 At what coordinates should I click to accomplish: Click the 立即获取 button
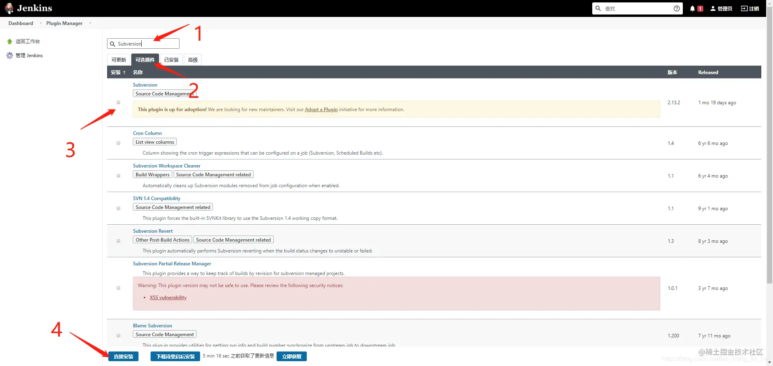click(291, 356)
